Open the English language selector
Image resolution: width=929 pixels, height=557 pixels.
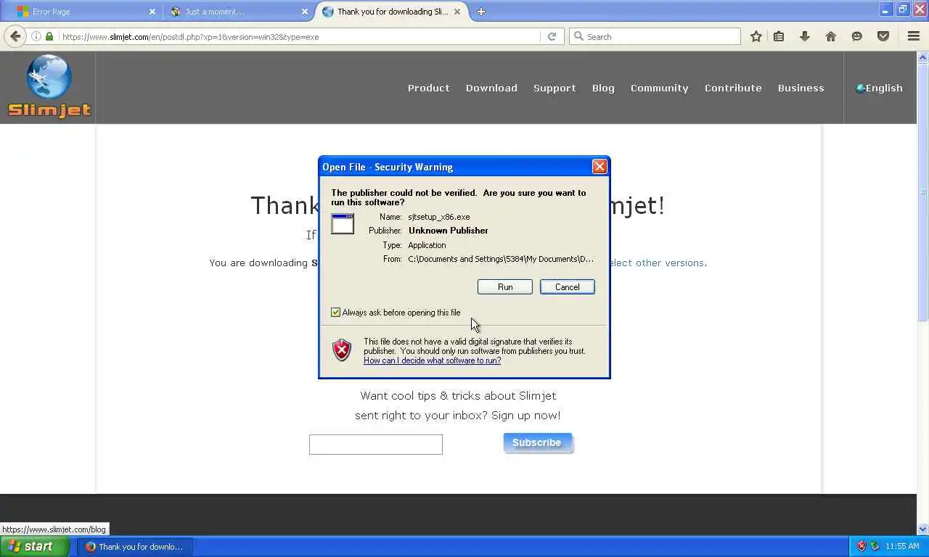879,88
